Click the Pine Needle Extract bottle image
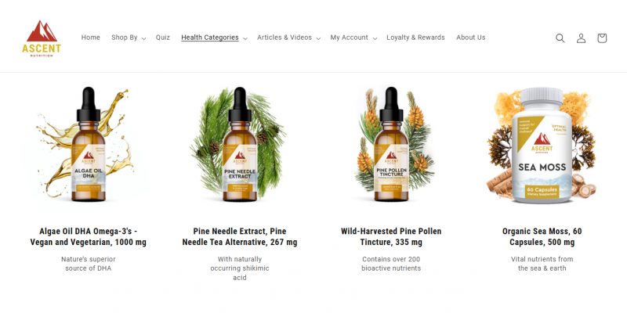The image size is (627, 313). point(240,145)
